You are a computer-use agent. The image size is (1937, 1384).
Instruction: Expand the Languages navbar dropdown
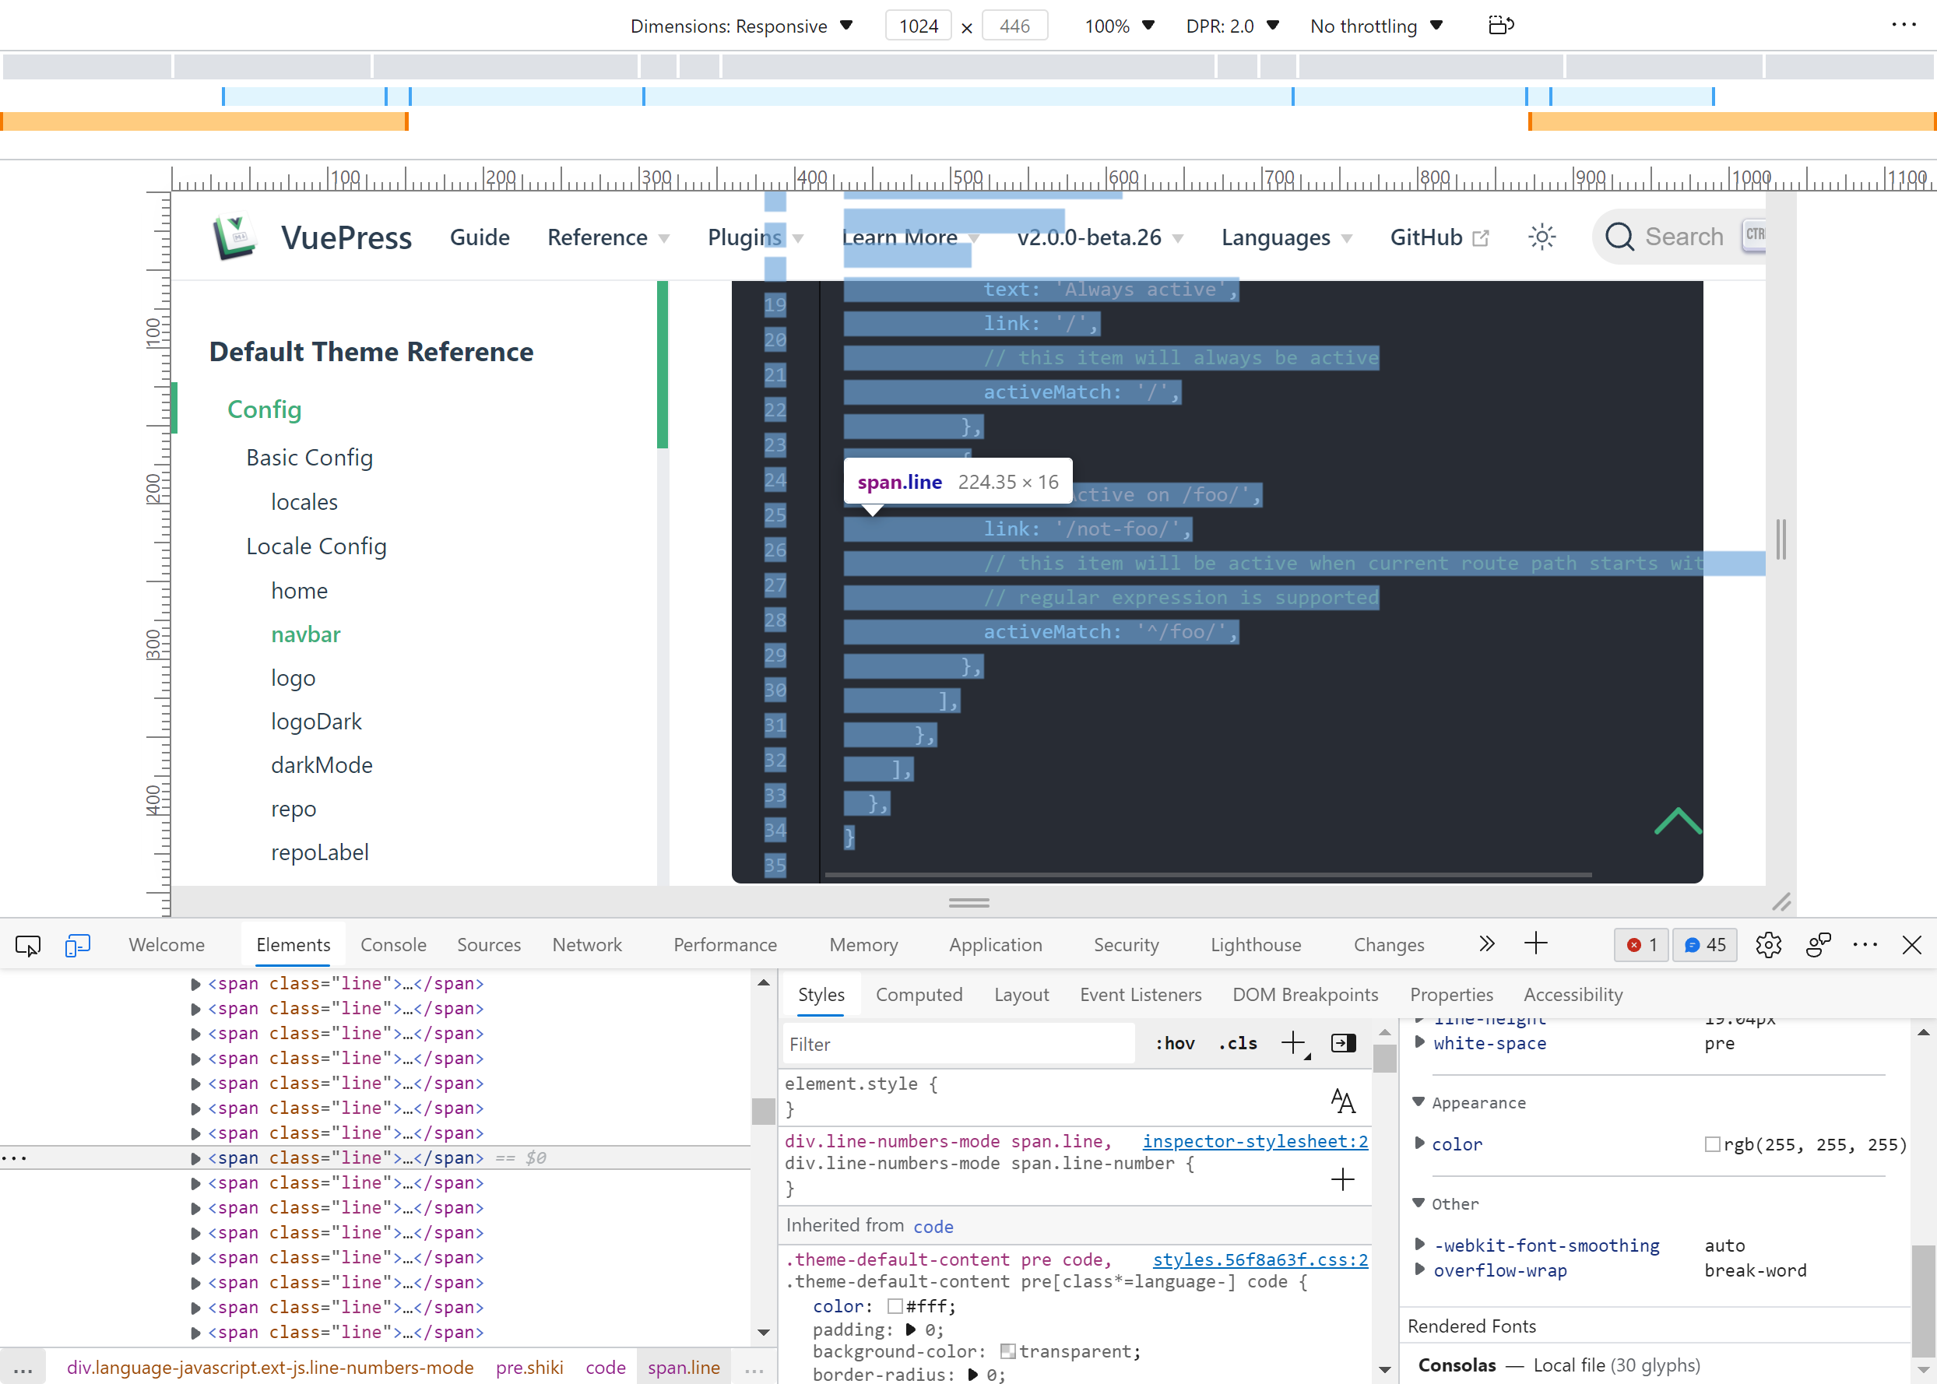coord(1286,237)
